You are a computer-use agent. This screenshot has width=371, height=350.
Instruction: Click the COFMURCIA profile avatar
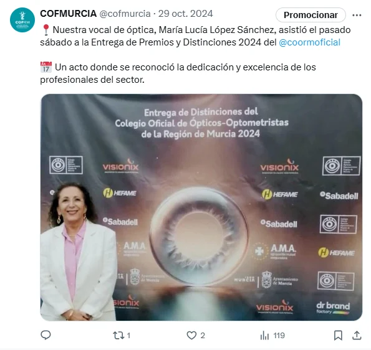[22, 20]
